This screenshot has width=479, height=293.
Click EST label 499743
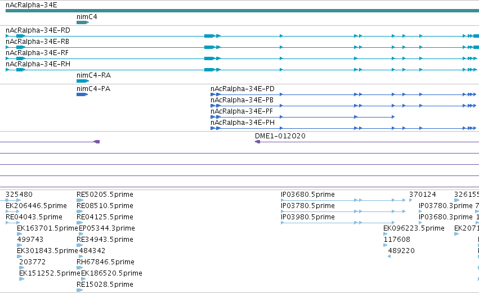tap(30, 240)
